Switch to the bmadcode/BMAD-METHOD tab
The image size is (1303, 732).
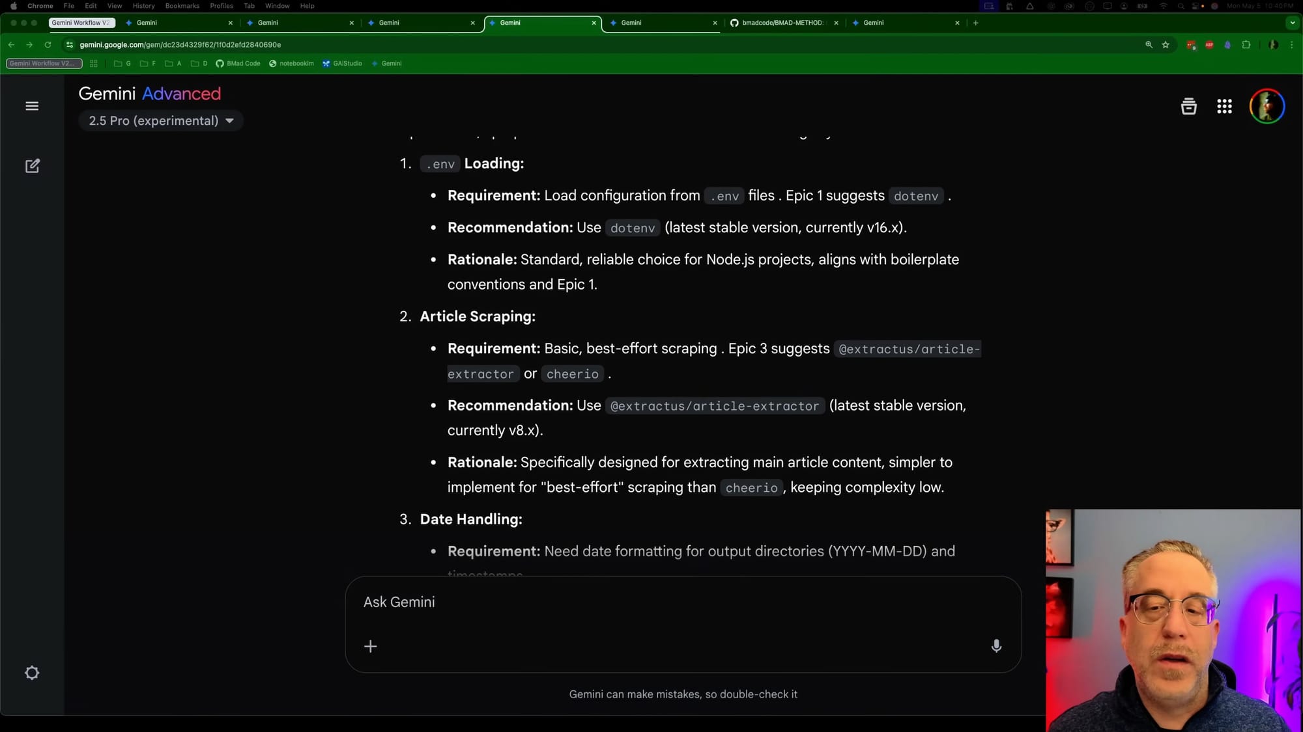[782, 23]
